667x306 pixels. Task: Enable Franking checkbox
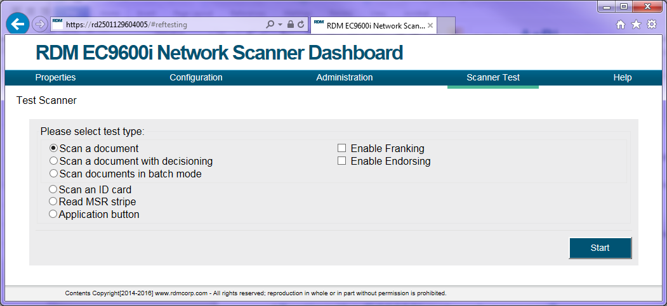341,148
